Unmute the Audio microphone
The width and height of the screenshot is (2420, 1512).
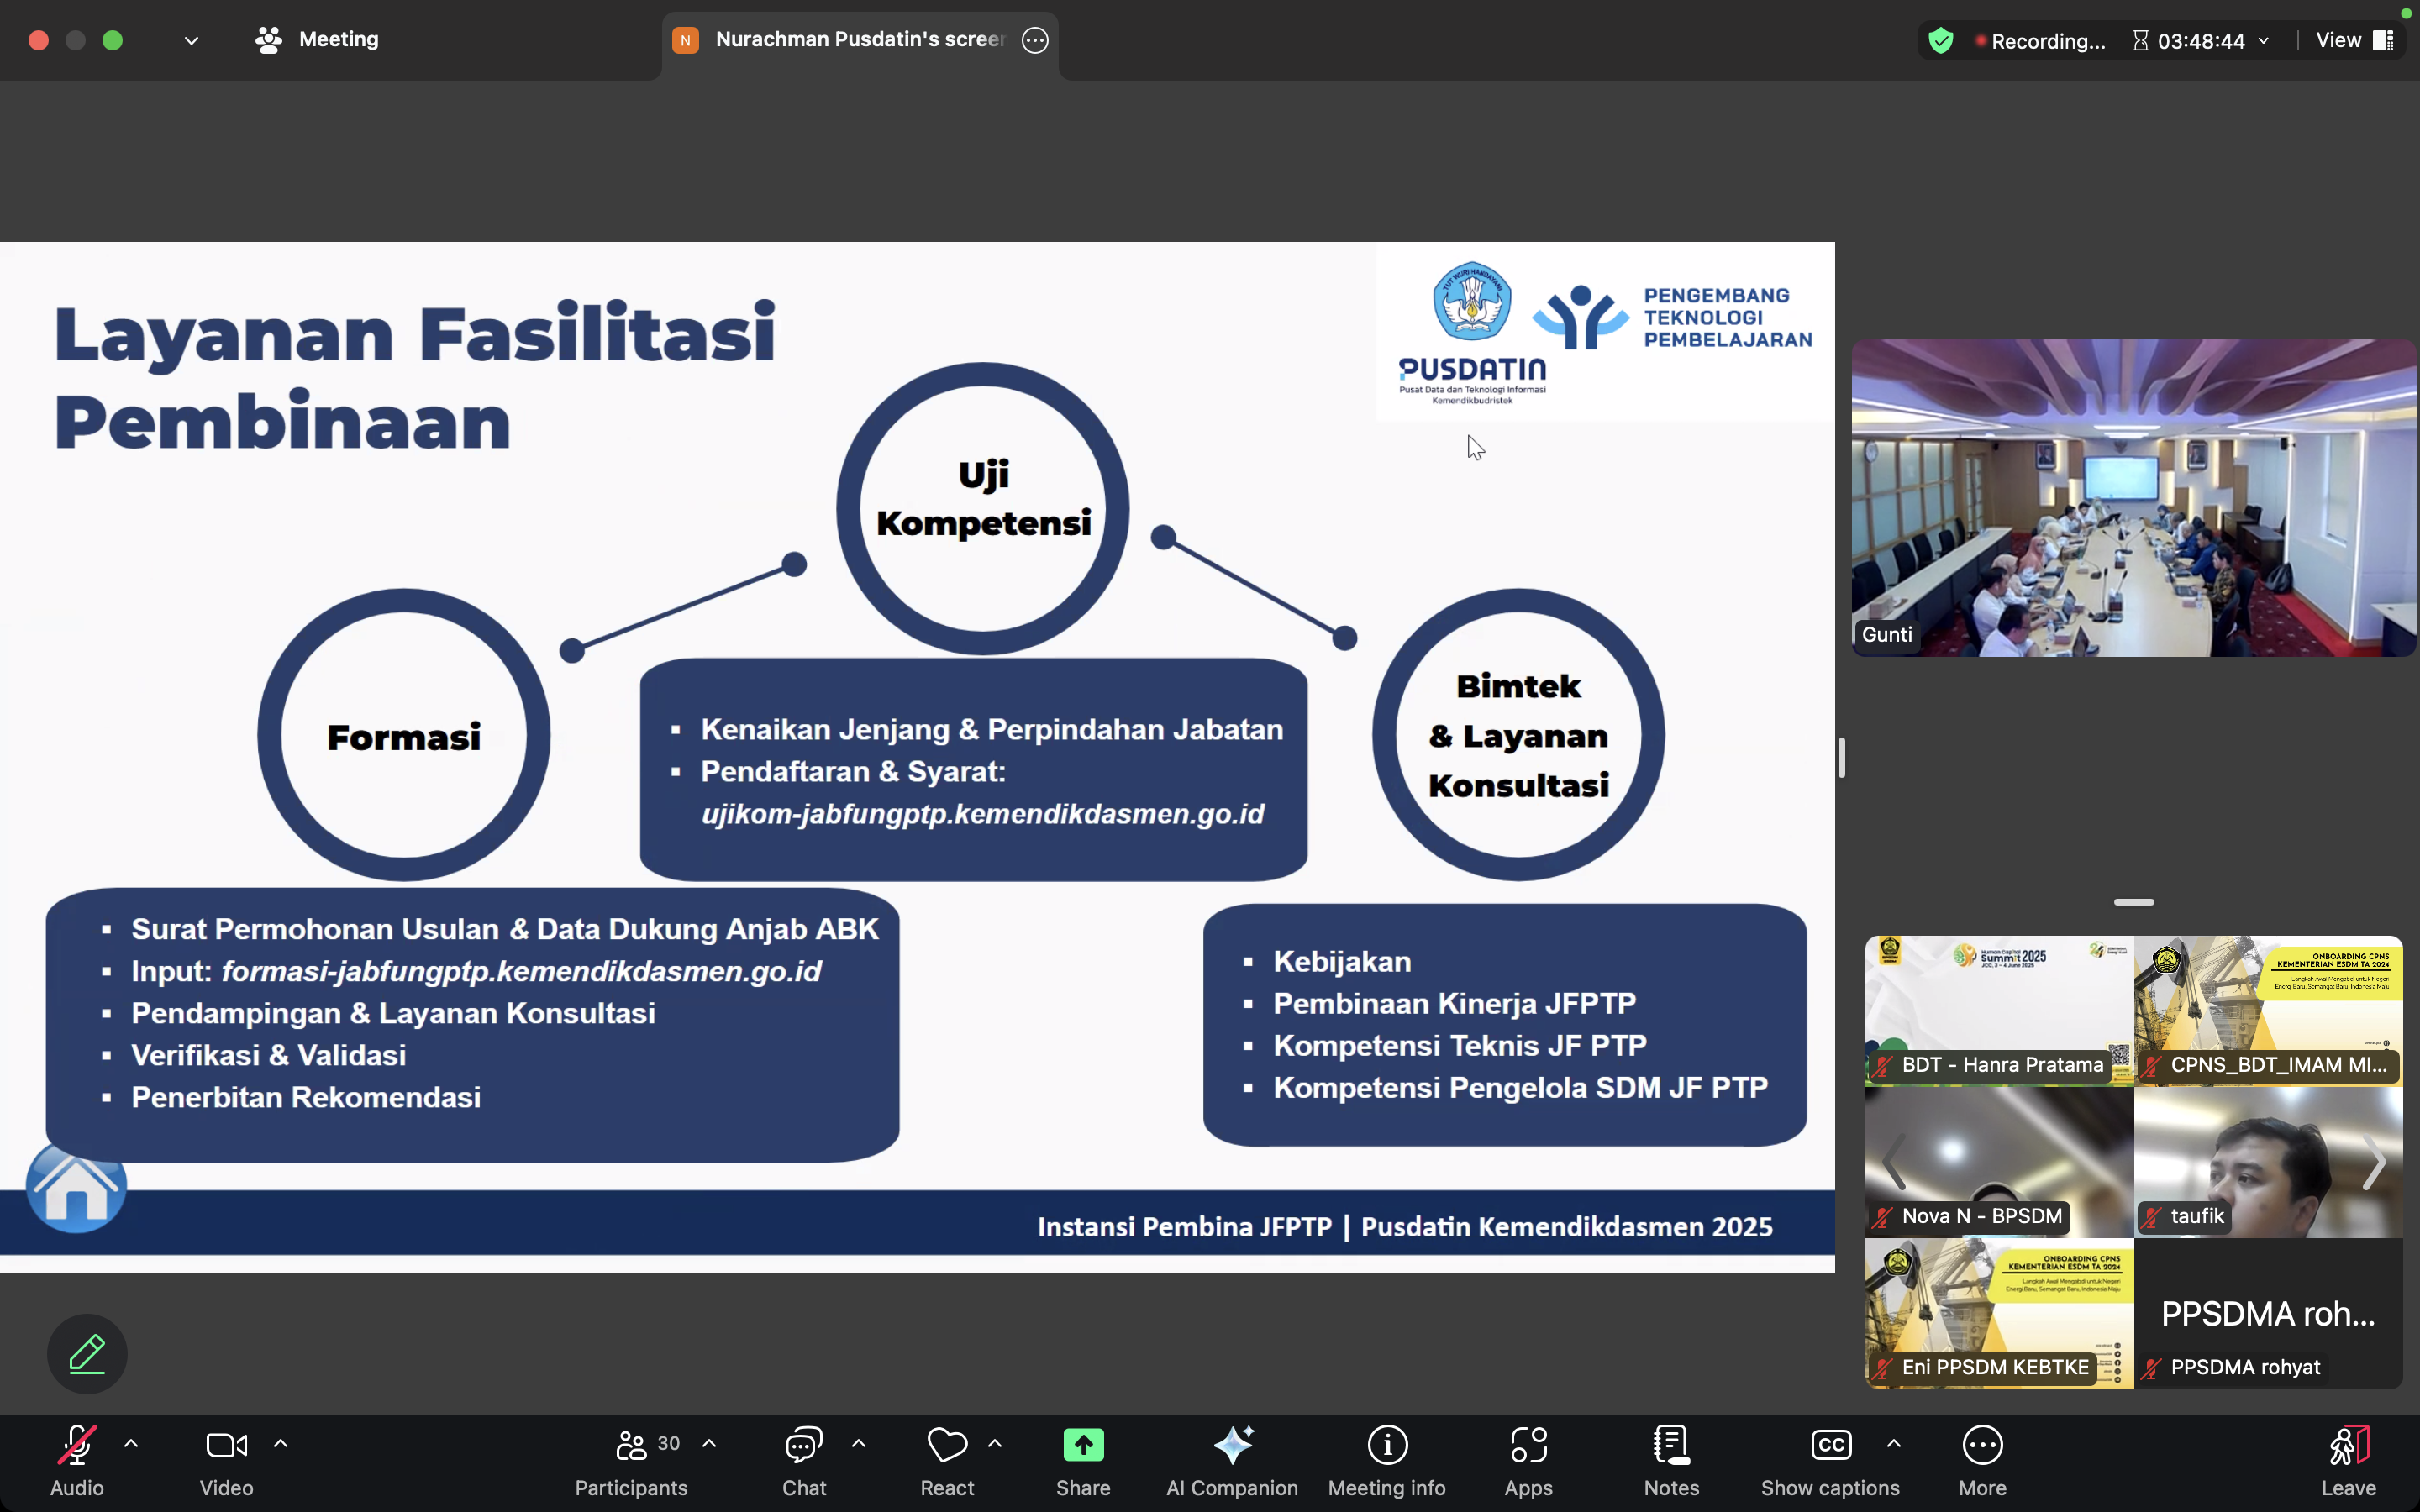coord(77,1445)
